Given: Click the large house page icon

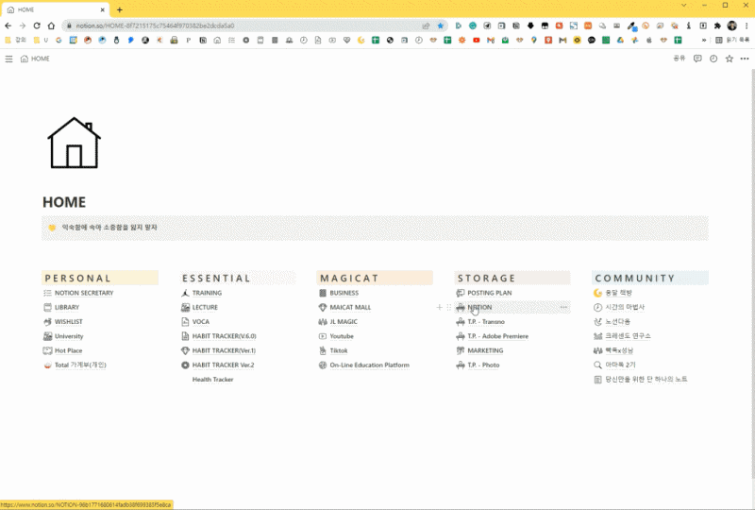Looking at the screenshot, I should [75, 143].
